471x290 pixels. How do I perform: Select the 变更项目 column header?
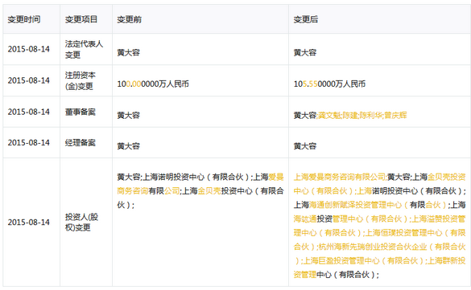click(81, 19)
